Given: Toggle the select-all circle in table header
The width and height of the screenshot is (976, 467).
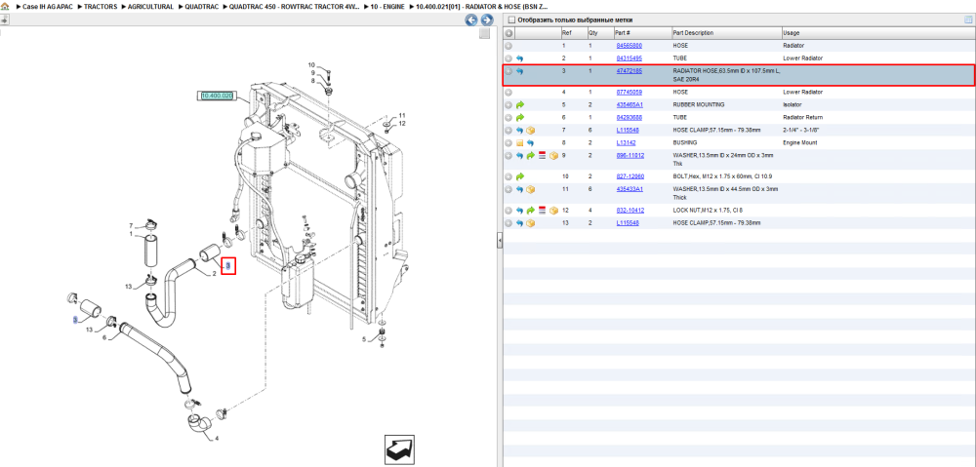Looking at the screenshot, I should [x=508, y=33].
